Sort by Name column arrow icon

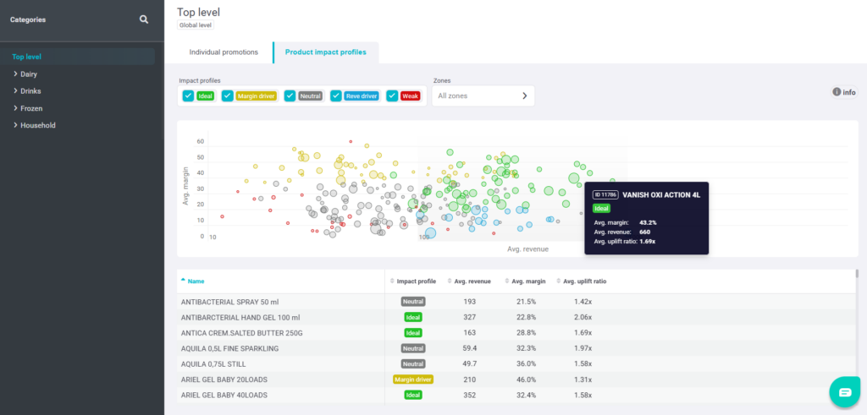[183, 281]
